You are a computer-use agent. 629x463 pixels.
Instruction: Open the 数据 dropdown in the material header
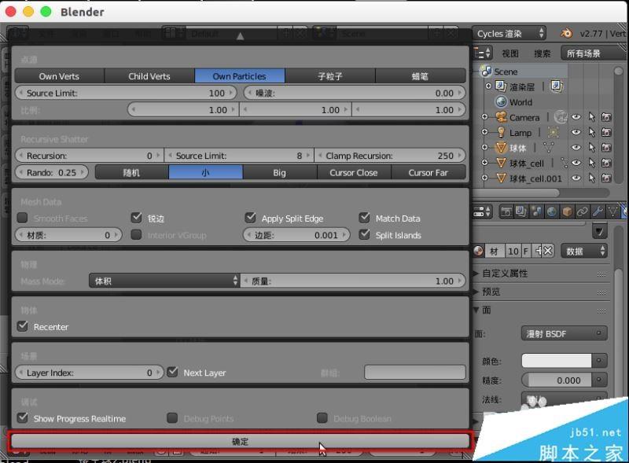(583, 251)
